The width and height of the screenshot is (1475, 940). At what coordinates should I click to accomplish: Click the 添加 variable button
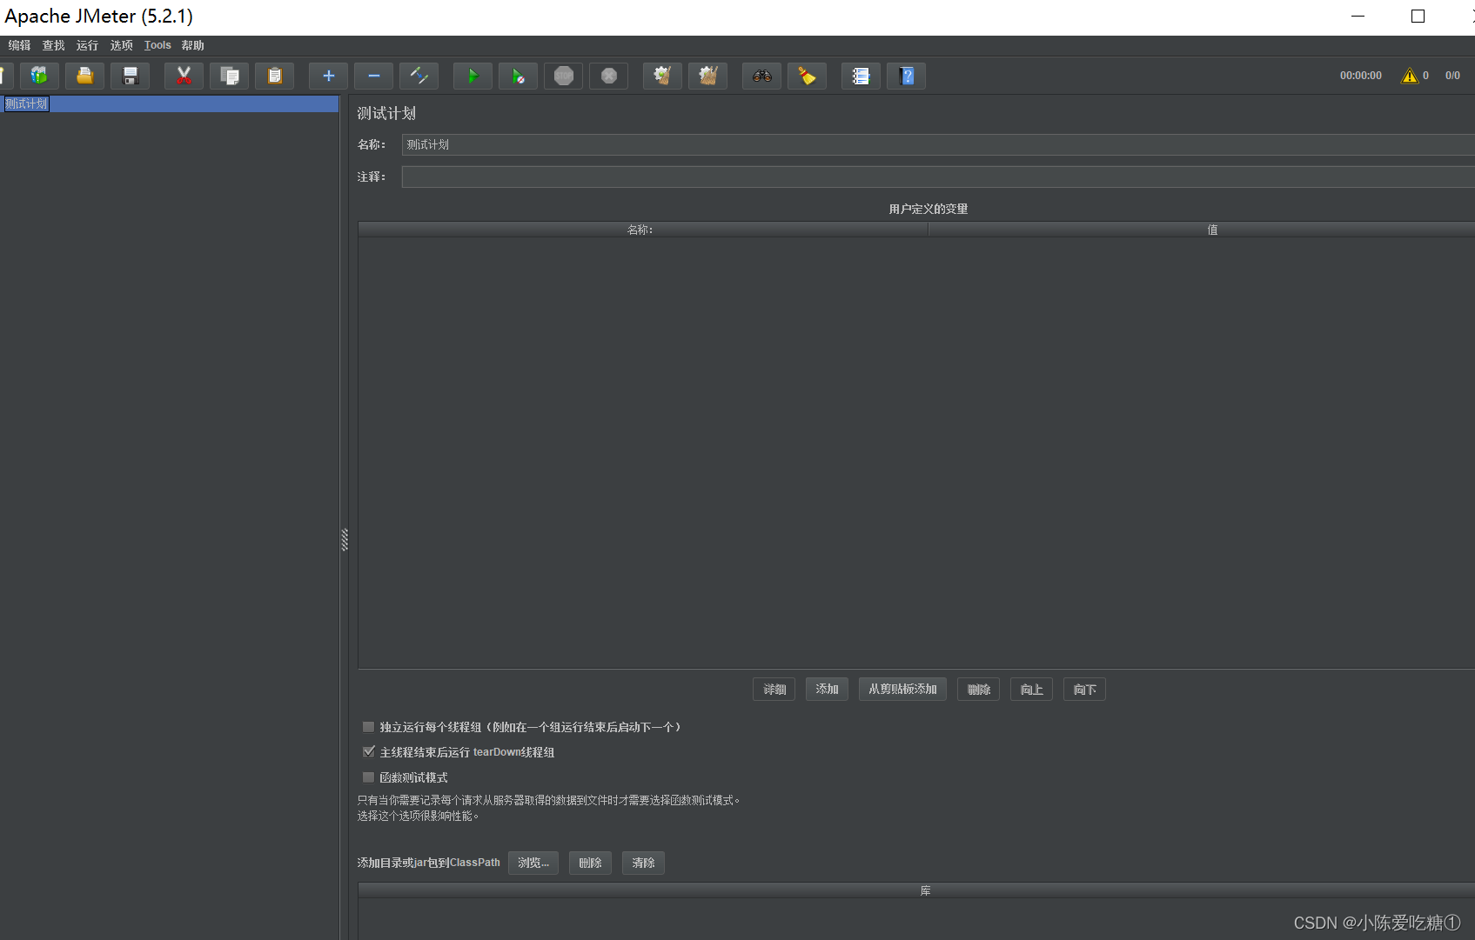coord(827,690)
